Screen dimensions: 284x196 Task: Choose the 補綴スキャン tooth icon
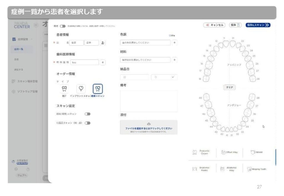click(98, 89)
